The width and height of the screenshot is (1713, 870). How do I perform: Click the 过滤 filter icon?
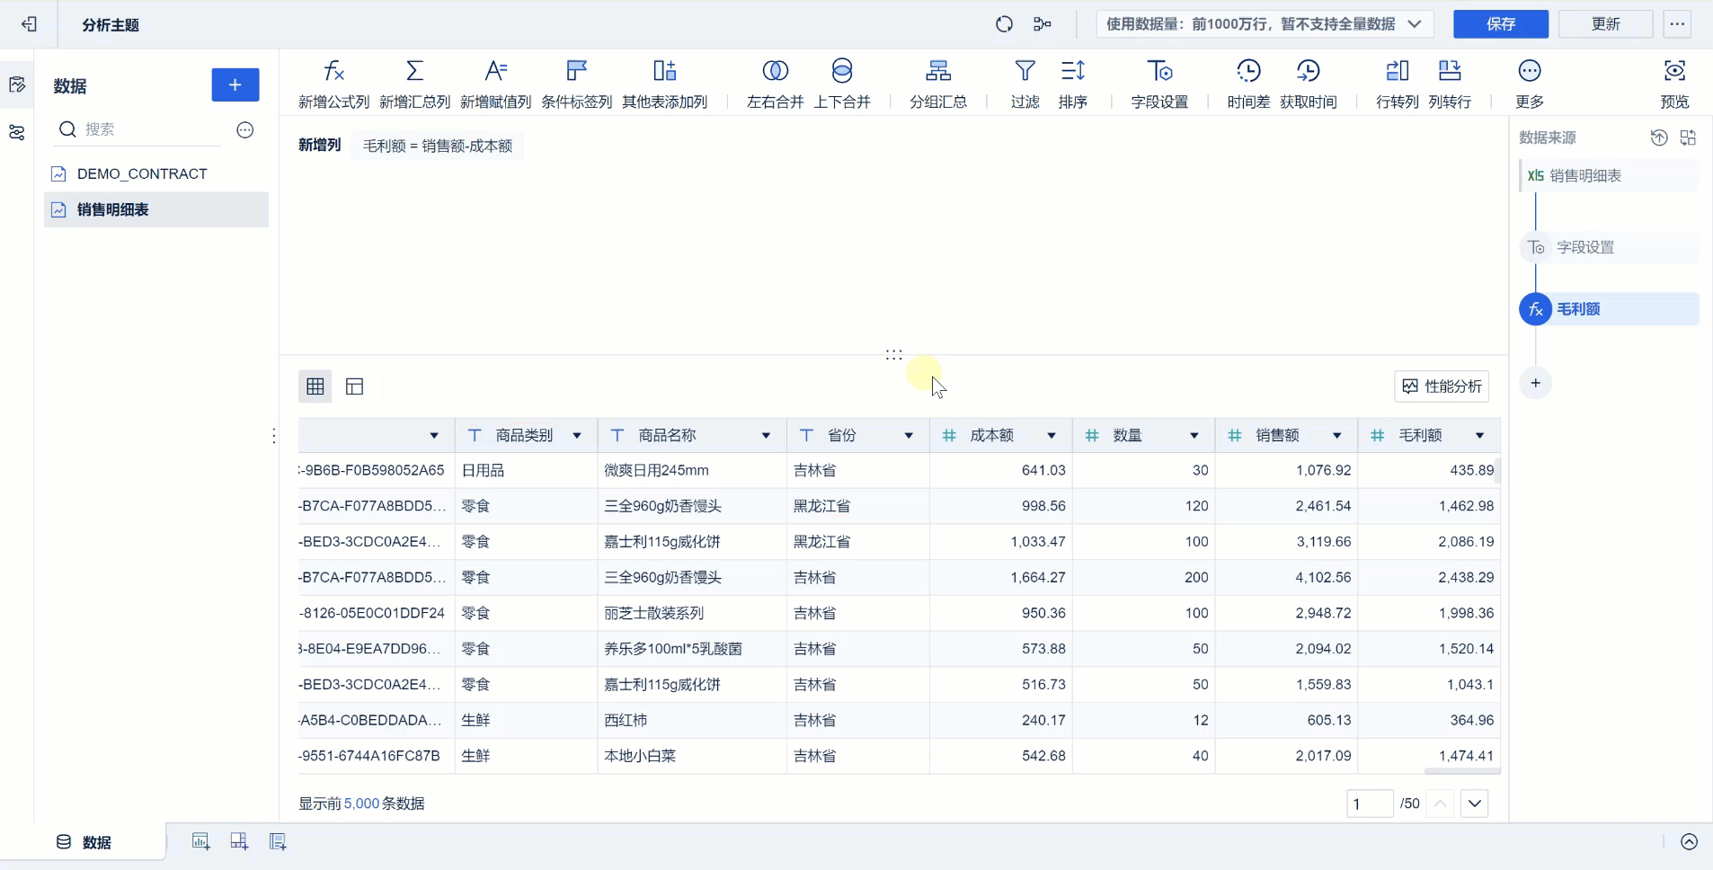[1025, 83]
